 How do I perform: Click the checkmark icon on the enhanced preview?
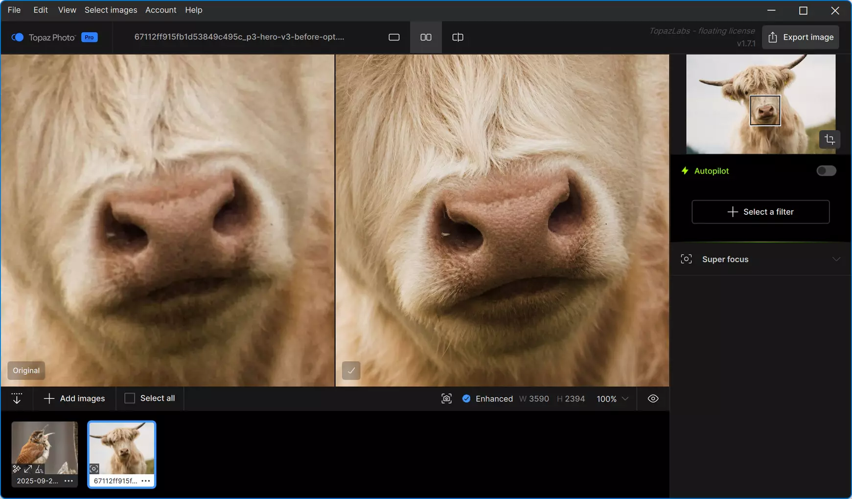click(351, 370)
